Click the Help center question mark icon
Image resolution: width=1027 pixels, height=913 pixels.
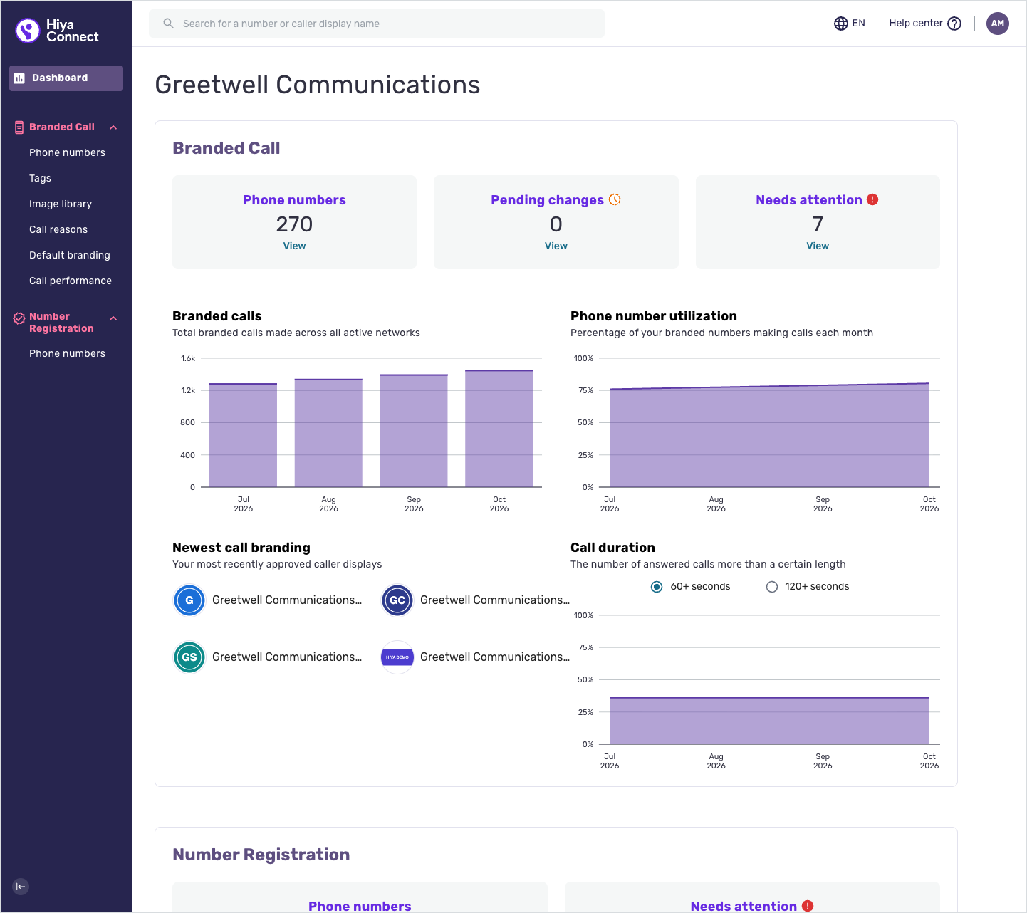[954, 24]
